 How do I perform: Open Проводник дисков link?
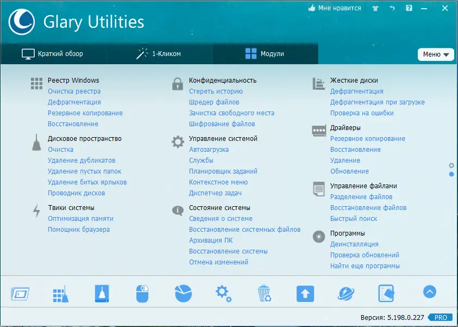tap(76, 193)
